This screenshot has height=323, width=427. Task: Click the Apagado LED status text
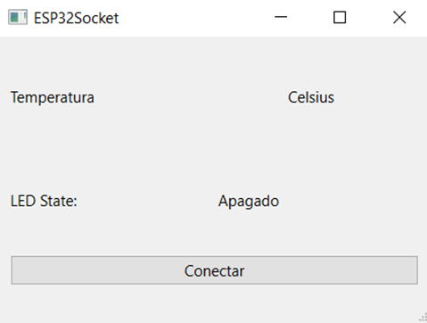249,202
